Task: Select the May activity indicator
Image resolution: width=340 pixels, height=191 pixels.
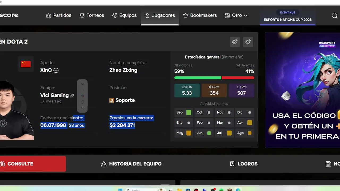Action: [x=189, y=133]
